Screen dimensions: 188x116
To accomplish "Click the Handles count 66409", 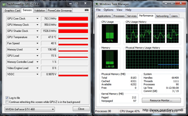I will (175, 78).
